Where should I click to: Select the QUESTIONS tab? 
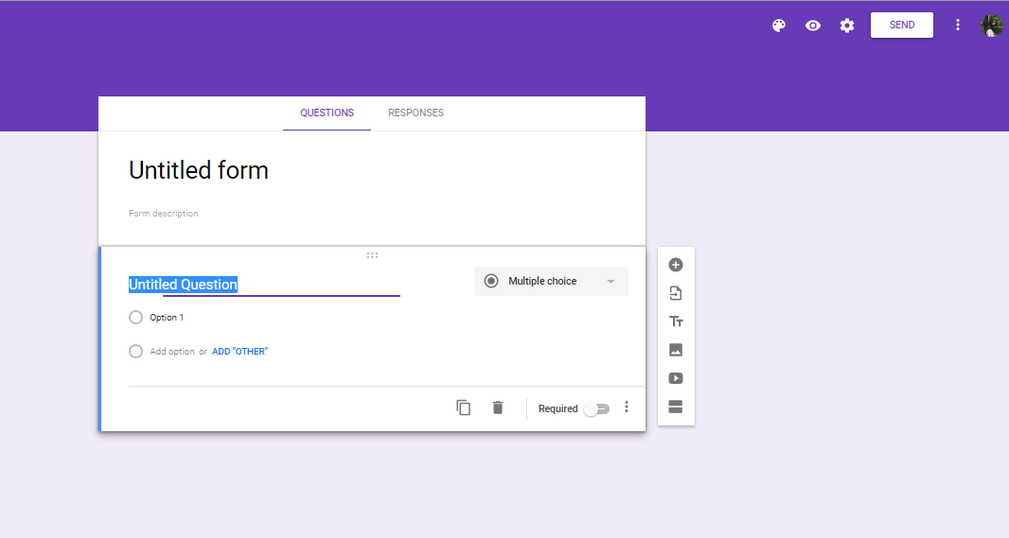(327, 113)
